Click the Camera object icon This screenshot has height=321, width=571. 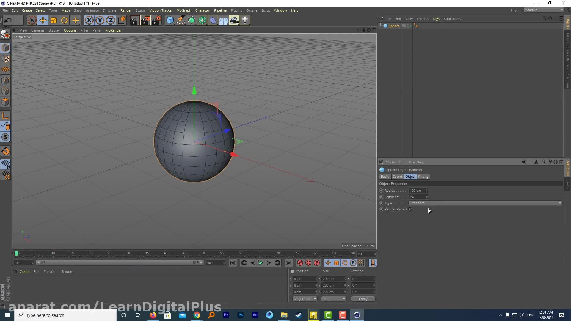pos(234,20)
